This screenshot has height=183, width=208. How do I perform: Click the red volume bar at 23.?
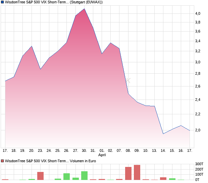[x=41, y=176]
